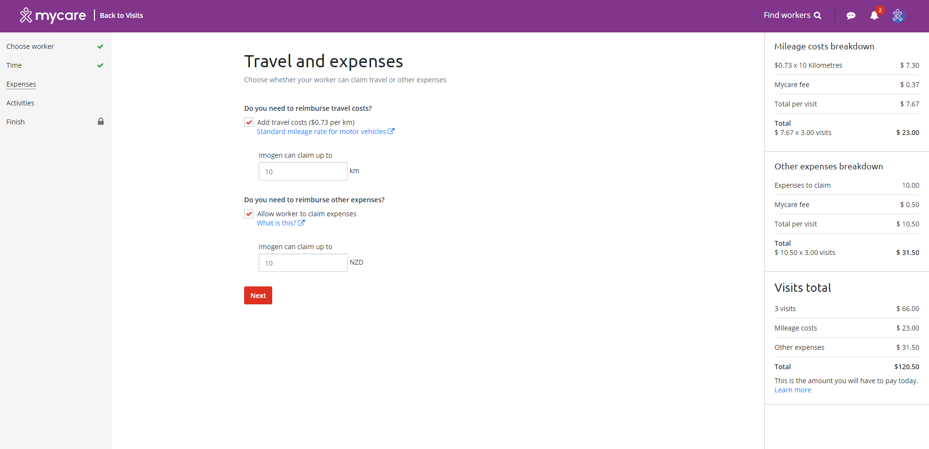Focus the kilometres claim input field

pos(303,171)
